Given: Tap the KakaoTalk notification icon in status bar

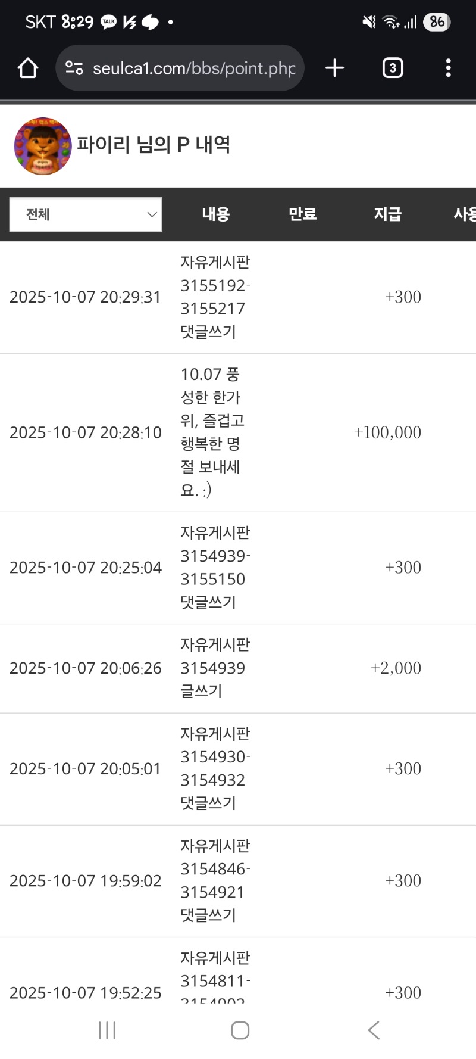Looking at the screenshot, I should (x=109, y=22).
